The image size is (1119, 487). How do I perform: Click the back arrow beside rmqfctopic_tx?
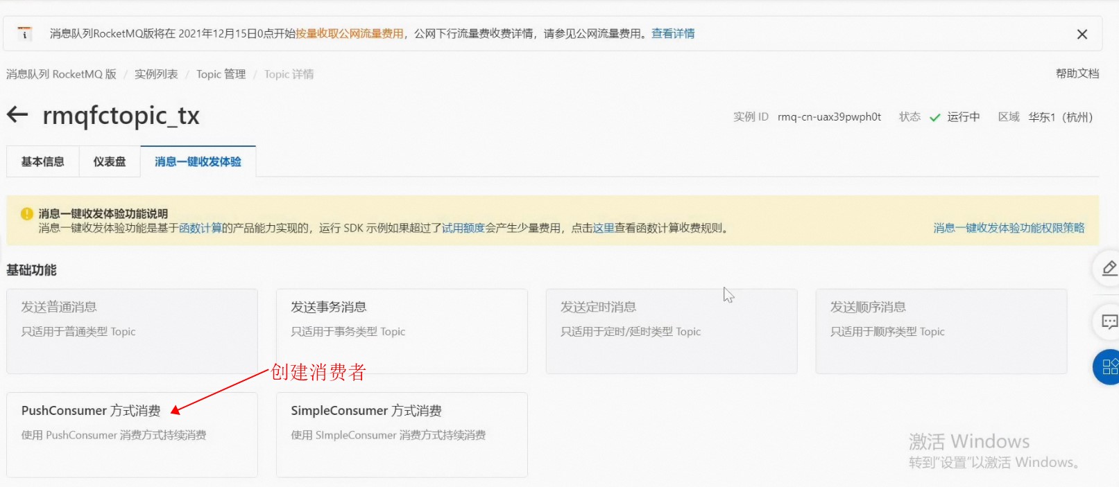click(17, 114)
